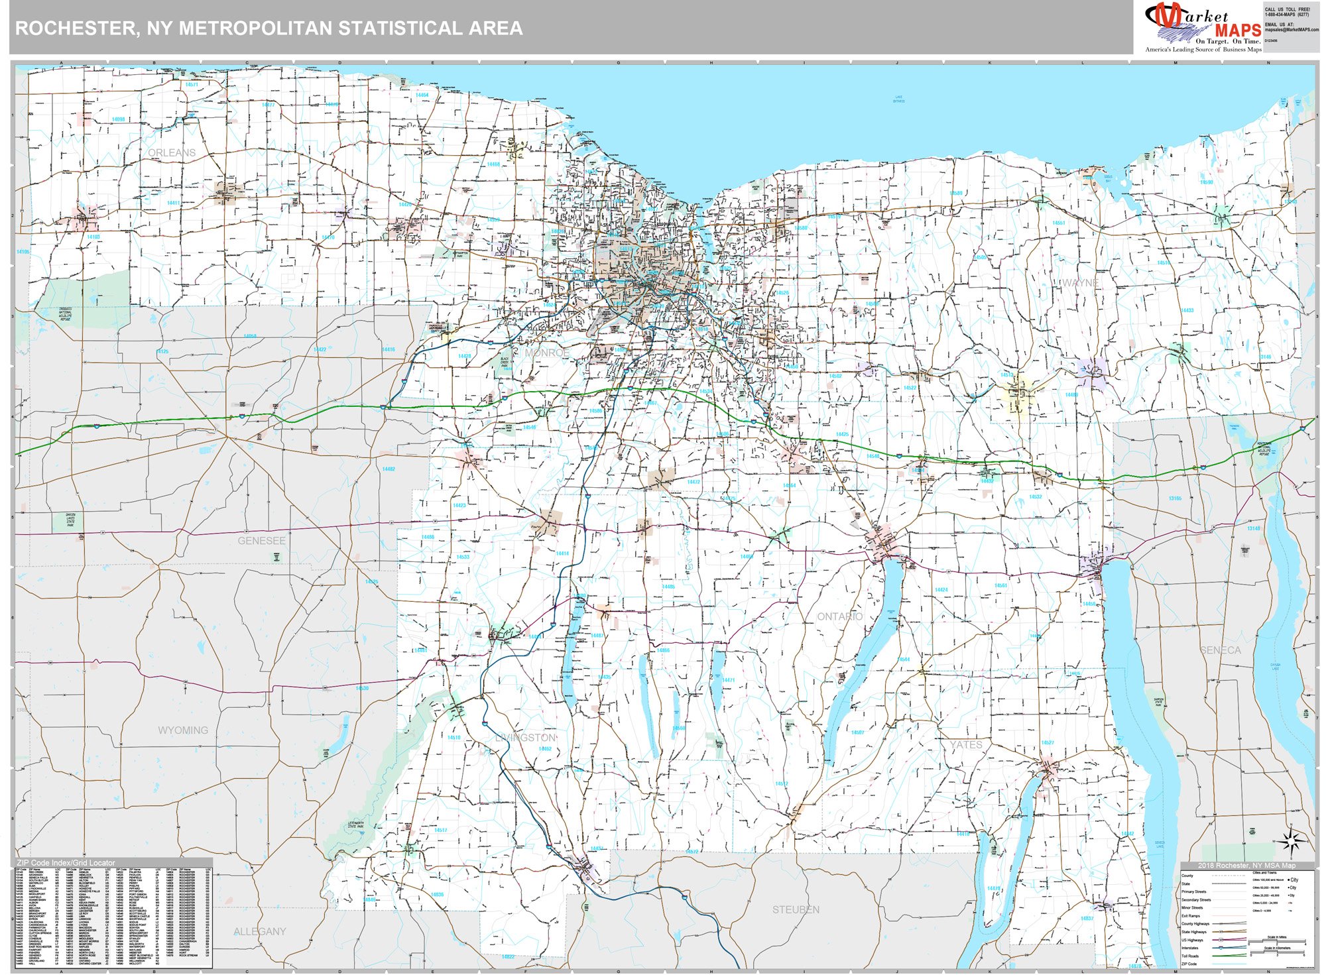Select the WYOMING county label
The height and width of the screenshot is (975, 1326).
click(x=183, y=730)
